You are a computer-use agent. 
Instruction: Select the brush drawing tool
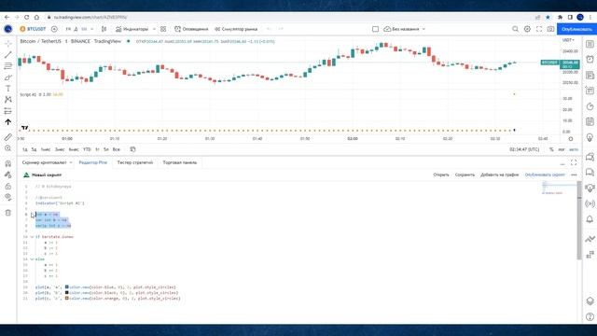coord(8,77)
